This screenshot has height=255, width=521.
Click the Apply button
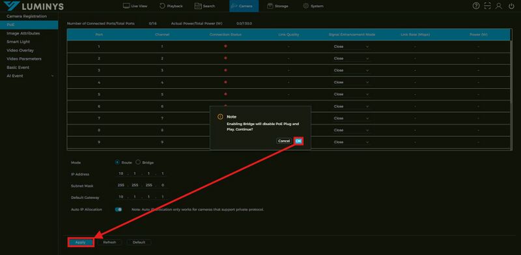coord(81,243)
